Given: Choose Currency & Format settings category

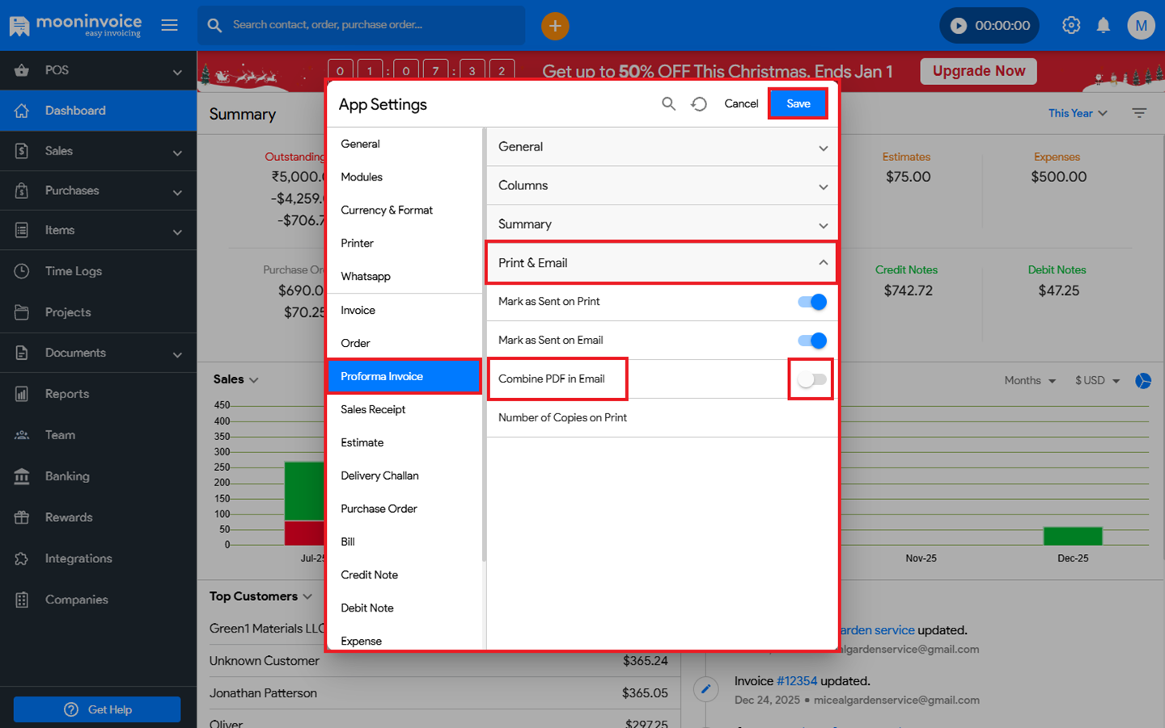Looking at the screenshot, I should 387,210.
